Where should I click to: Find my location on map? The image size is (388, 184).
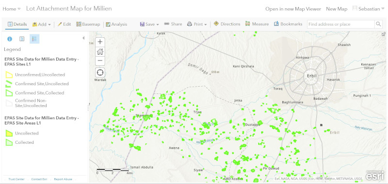click(x=100, y=72)
